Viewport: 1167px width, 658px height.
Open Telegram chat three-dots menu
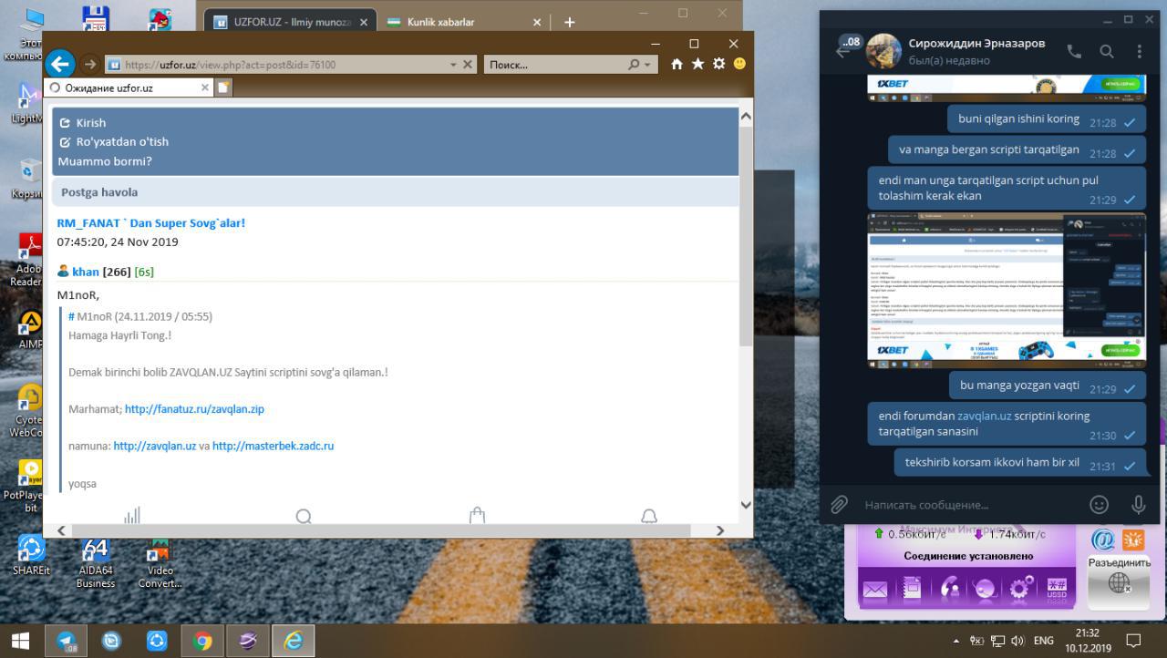(1139, 52)
